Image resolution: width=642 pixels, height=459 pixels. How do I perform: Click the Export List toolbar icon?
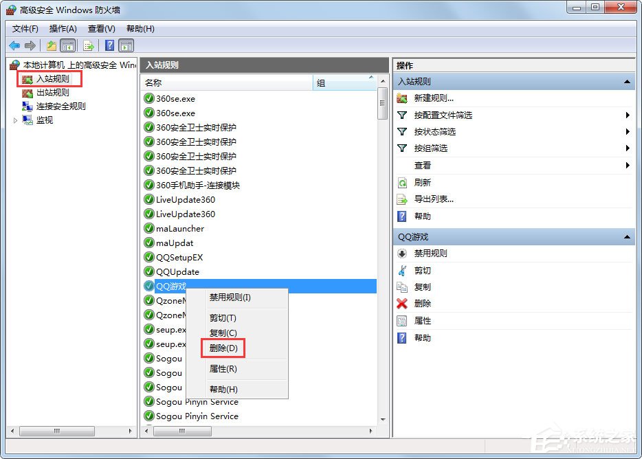click(88, 45)
